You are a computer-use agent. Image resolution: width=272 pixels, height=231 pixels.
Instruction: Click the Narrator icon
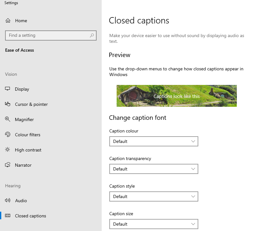pyautogui.click(x=8, y=165)
